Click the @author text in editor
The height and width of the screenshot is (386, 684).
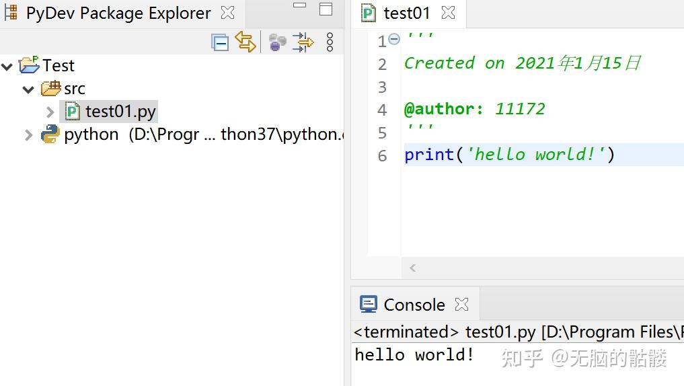[x=444, y=109]
